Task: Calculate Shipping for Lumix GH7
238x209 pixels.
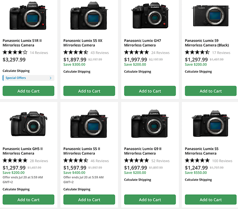Action: pyautogui.click(x=138, y=72)
